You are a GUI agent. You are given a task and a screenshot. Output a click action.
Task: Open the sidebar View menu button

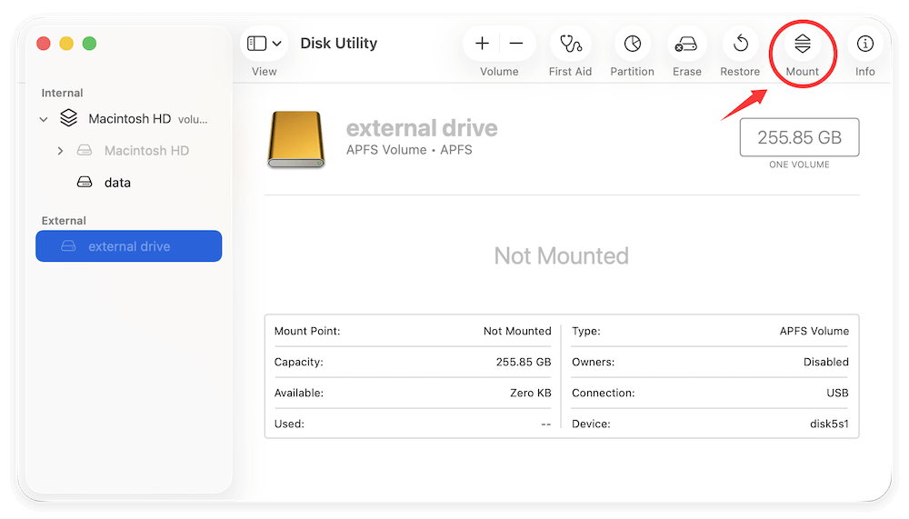[x=264, y=44]
